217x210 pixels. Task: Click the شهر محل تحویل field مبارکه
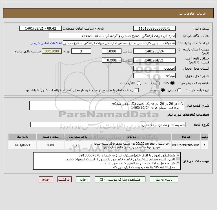pos(154,76)
